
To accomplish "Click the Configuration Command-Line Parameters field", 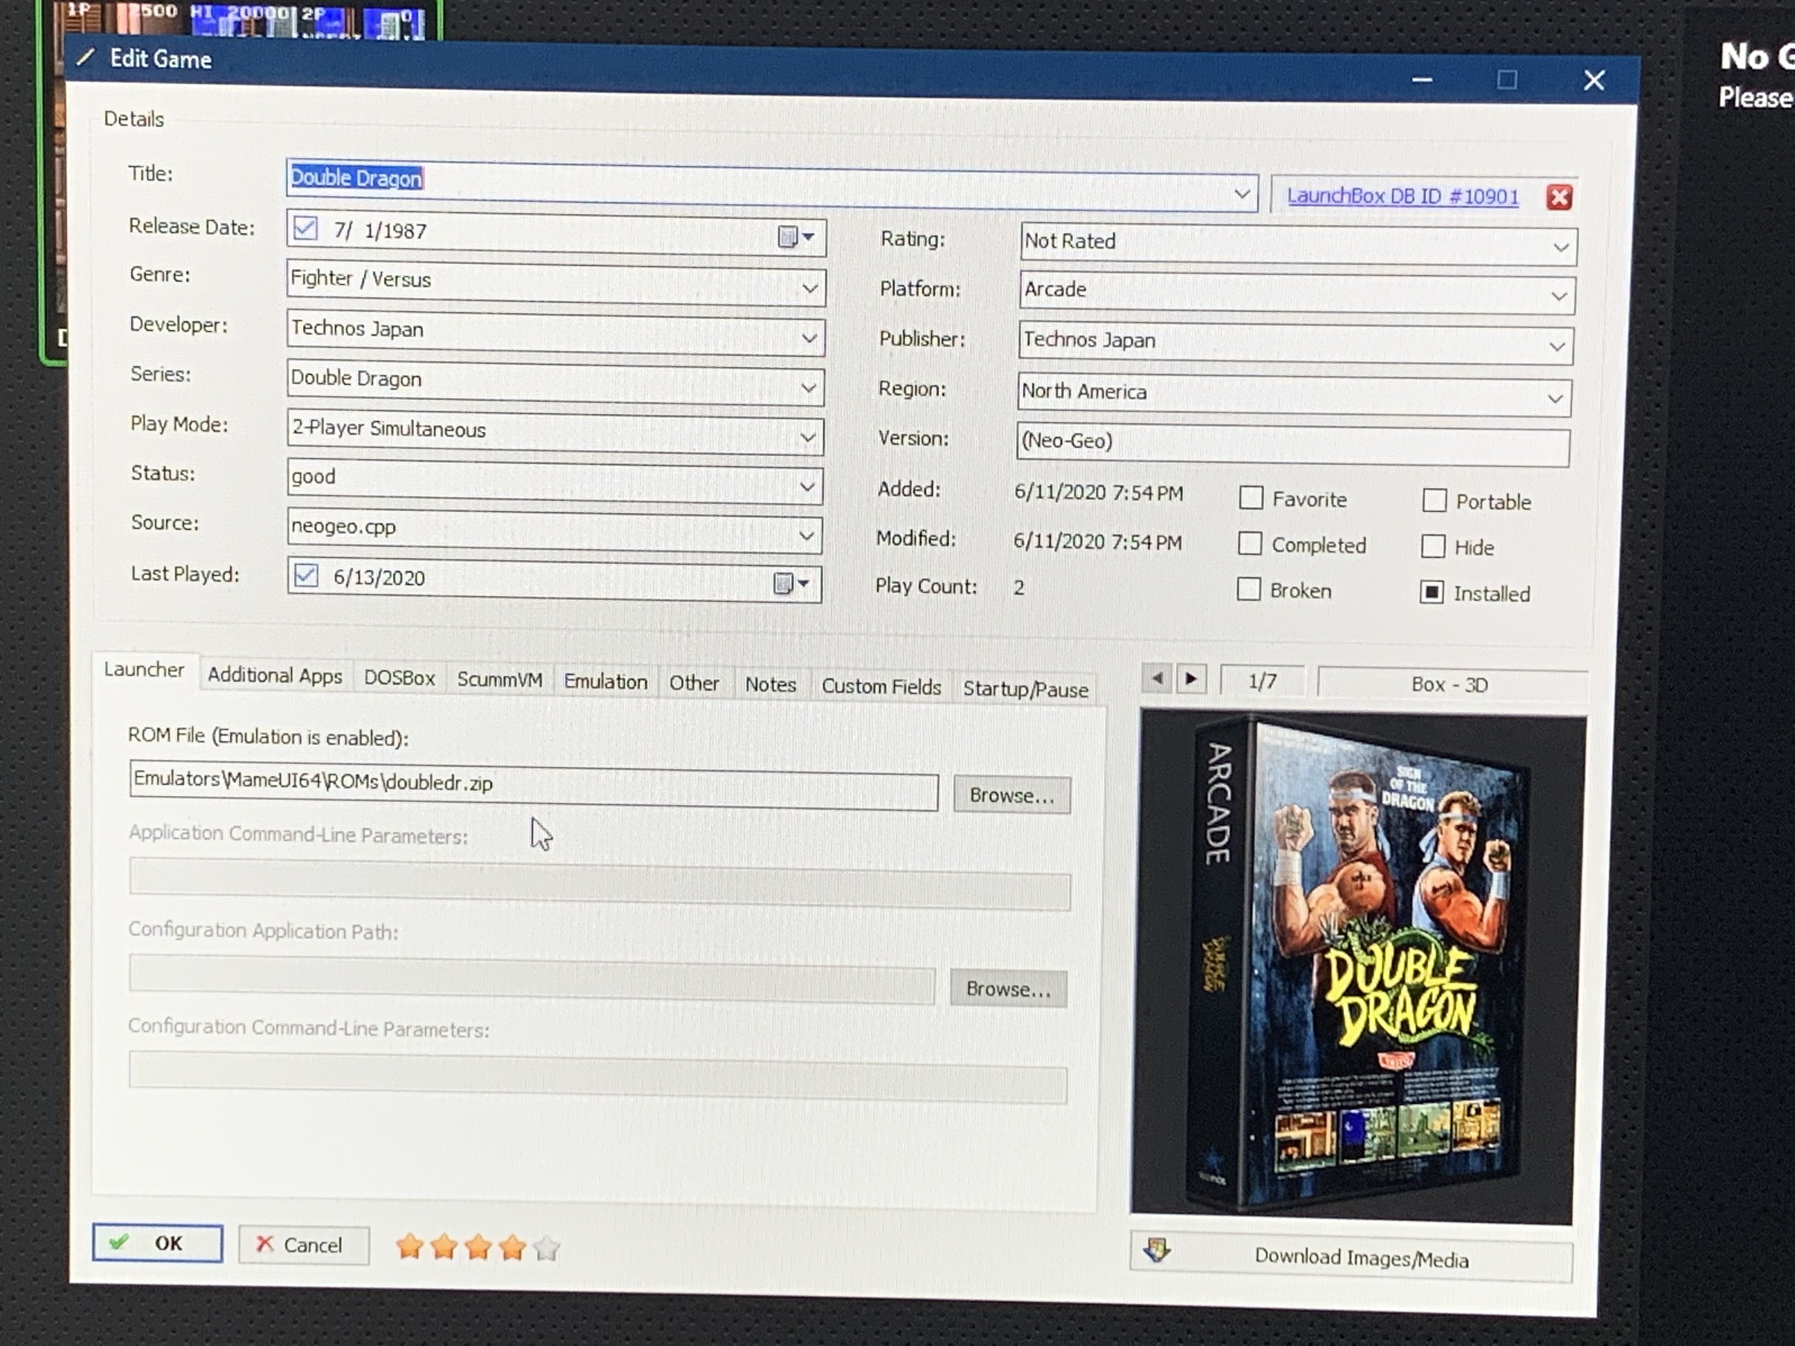I will click(x=598, y=1078).
